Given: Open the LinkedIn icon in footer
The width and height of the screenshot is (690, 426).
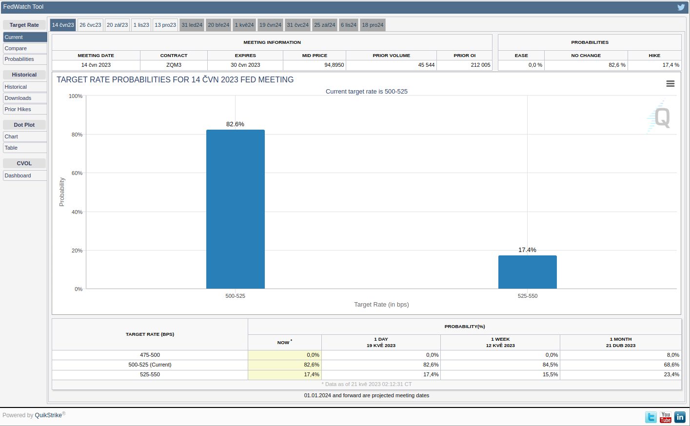Looking at the screenshot, I should [680, 417].
